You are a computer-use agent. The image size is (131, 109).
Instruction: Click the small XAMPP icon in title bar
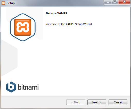pyautogui.click(x=3, y=3)
